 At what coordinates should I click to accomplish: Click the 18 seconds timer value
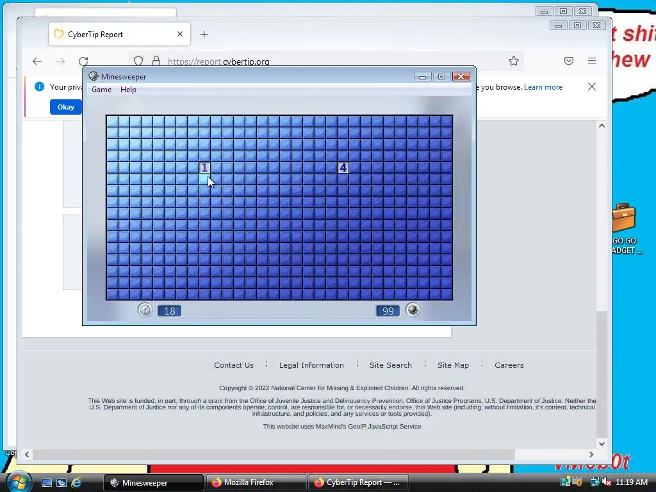pos(169,311)
